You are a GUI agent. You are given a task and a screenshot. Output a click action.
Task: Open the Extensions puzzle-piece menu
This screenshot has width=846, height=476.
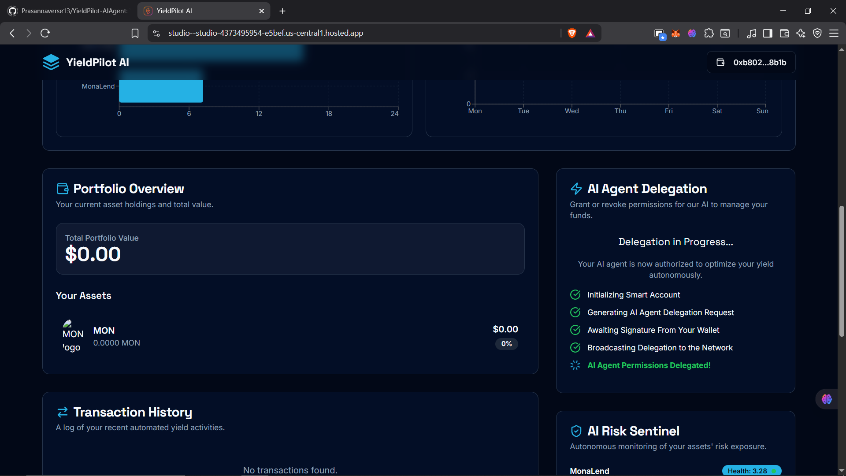click(x=709, y=33)
